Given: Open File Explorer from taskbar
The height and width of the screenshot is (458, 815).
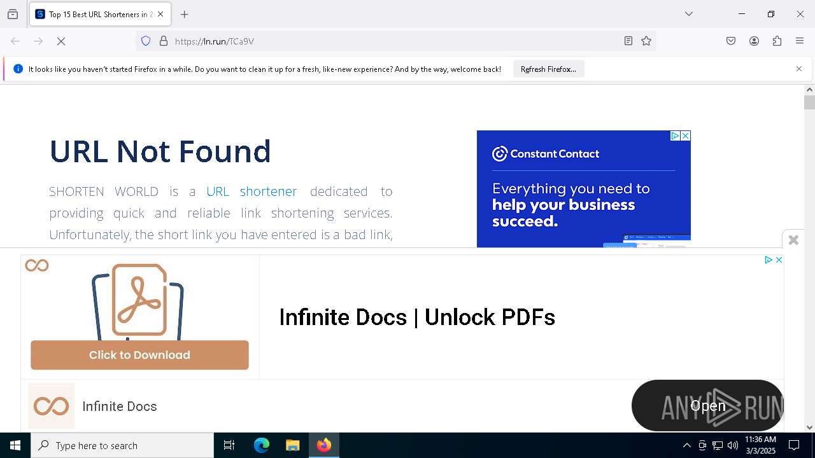Looking at the screenshot, I should click(292, 445).
